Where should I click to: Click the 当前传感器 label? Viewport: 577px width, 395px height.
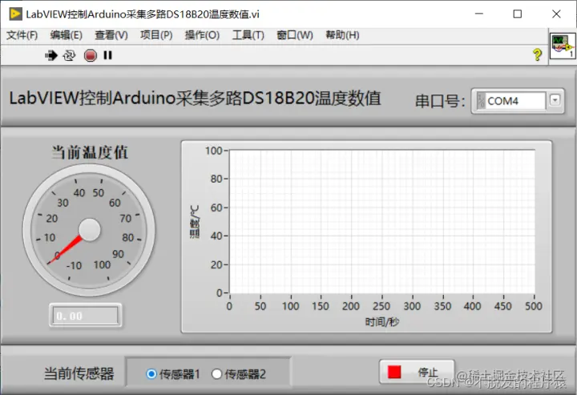(x=79, y=373)
